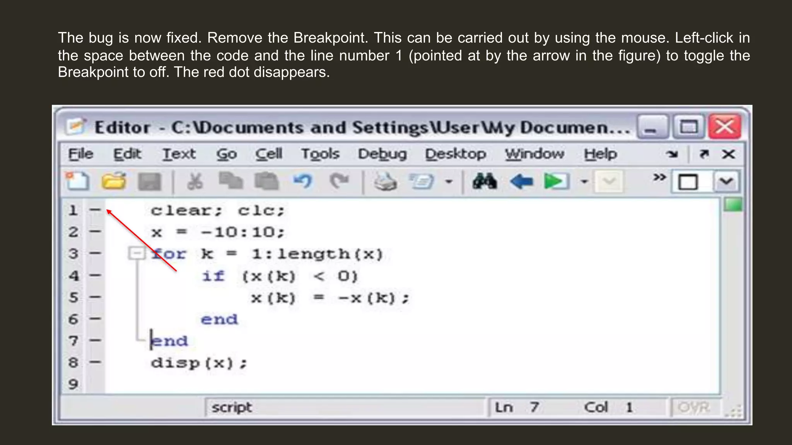Image resolution: width=792 pixels, height=445 pixels.
Task: Collapse the for loop code fold
Action: tap(136, 253)
